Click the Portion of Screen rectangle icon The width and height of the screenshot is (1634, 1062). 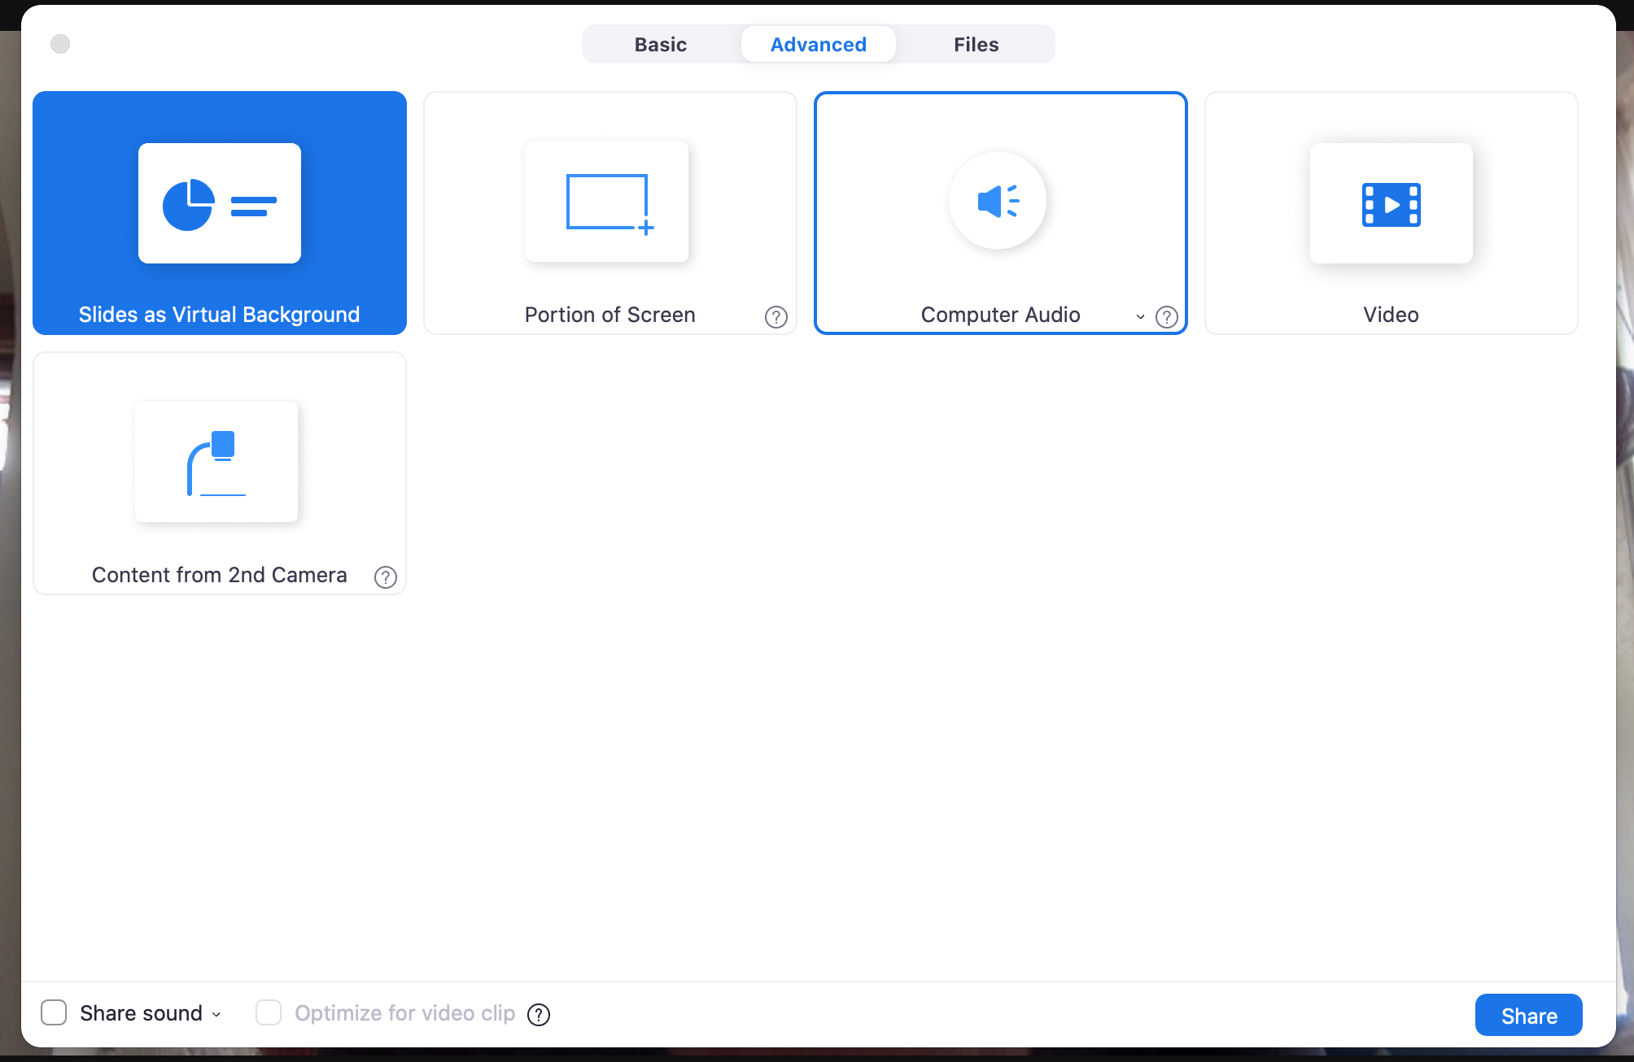click(607, 202)
